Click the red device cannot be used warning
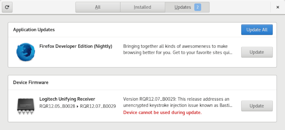 (x=162, y=112)
